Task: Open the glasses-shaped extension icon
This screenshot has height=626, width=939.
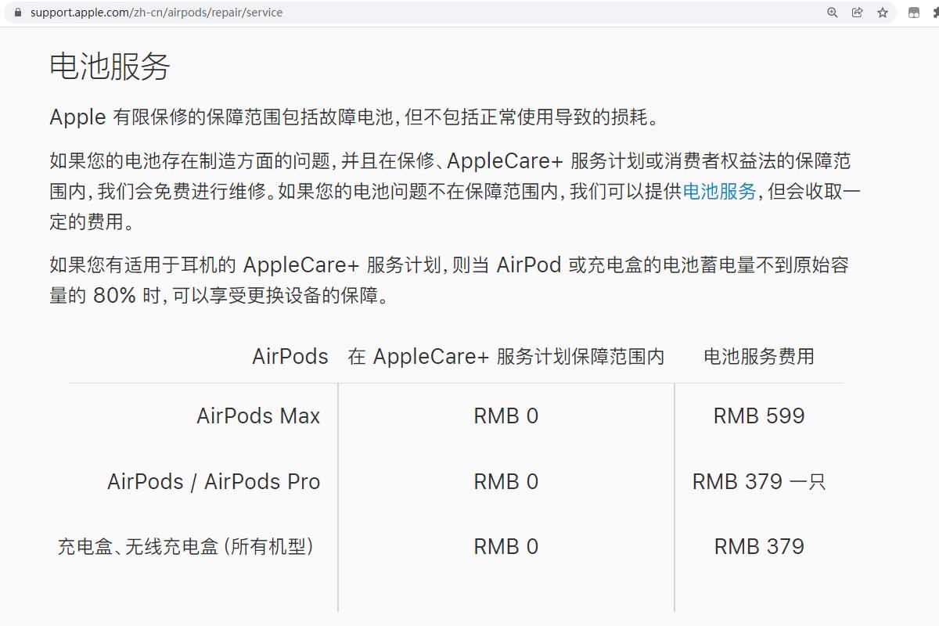Action: tap(913, 13)
